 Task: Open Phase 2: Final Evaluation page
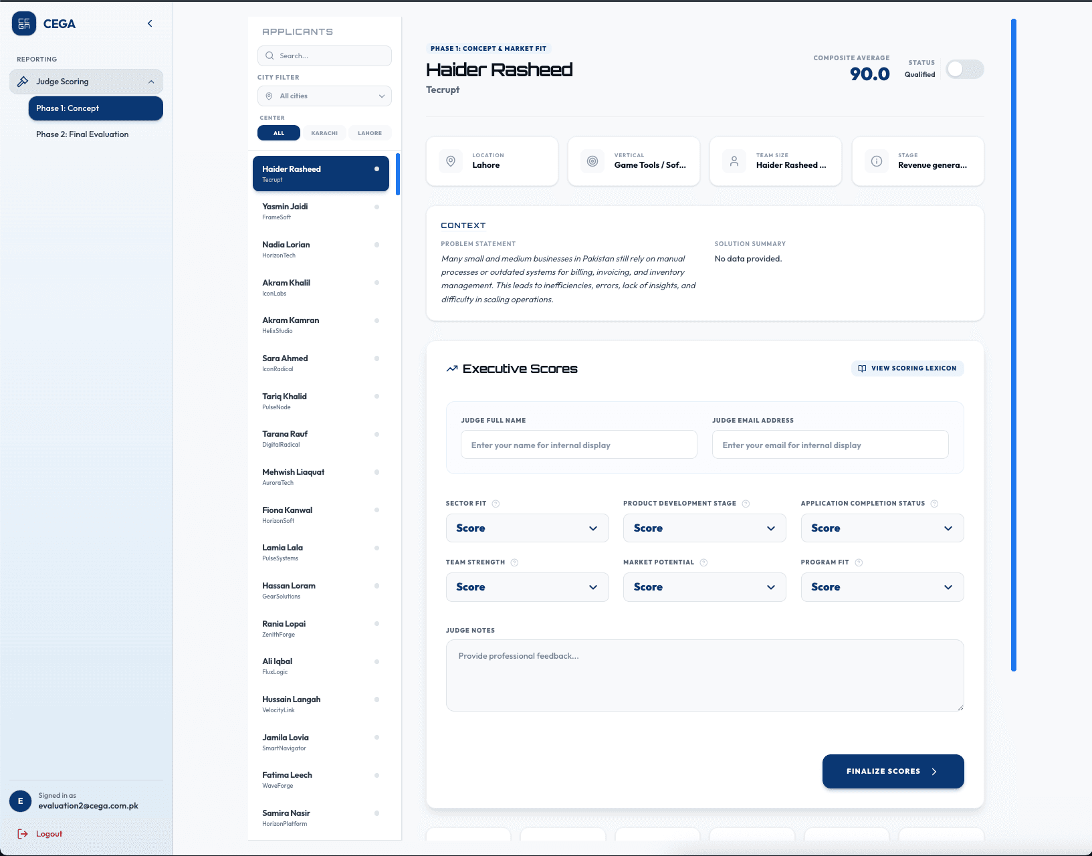82,134
